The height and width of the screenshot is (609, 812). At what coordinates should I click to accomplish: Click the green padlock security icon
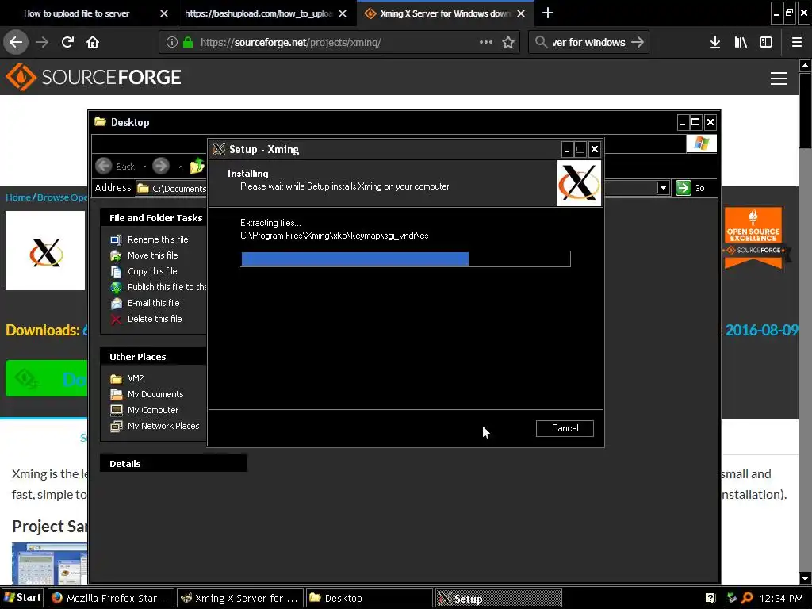point(187,42)
